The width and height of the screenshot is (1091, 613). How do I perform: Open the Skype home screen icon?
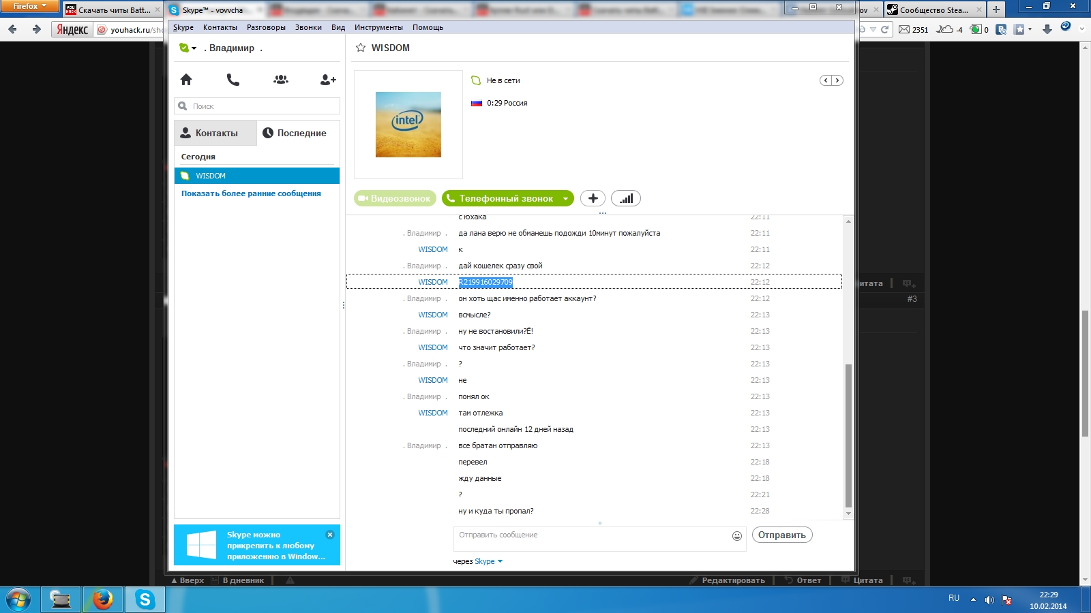point(186,80)
